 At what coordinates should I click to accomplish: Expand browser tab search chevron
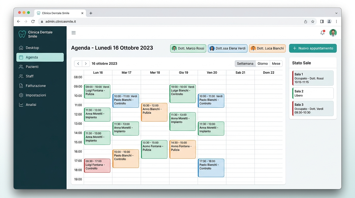pyautogui.click(x=336, y=13)
